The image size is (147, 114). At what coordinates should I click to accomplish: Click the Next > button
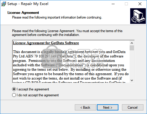(x=108, y=108)
